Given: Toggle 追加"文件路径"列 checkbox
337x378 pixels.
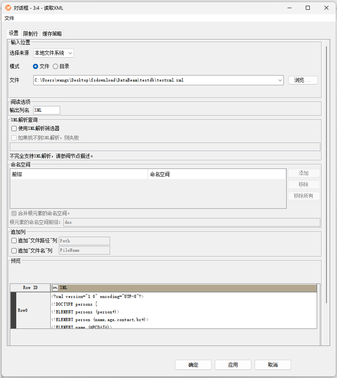Looking at the screenshot, I should (x=14, y=241).
